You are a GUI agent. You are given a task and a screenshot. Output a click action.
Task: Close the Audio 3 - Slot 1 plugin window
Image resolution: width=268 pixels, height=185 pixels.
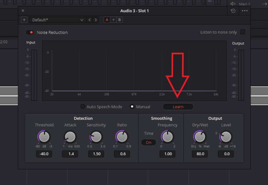pos(23,11)
